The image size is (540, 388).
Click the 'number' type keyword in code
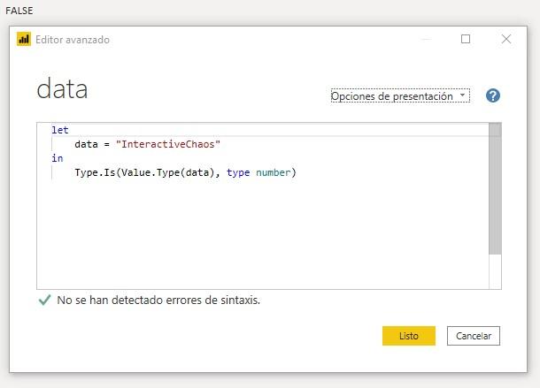(275, 172)
